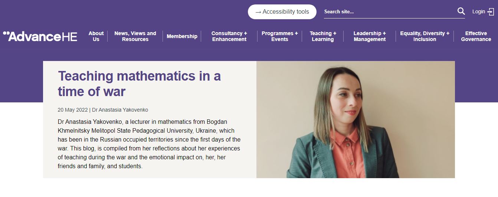Expand Equality, Diversity + Inclusion menu
This screenshot has height=197, width=498.
point(425,36)
